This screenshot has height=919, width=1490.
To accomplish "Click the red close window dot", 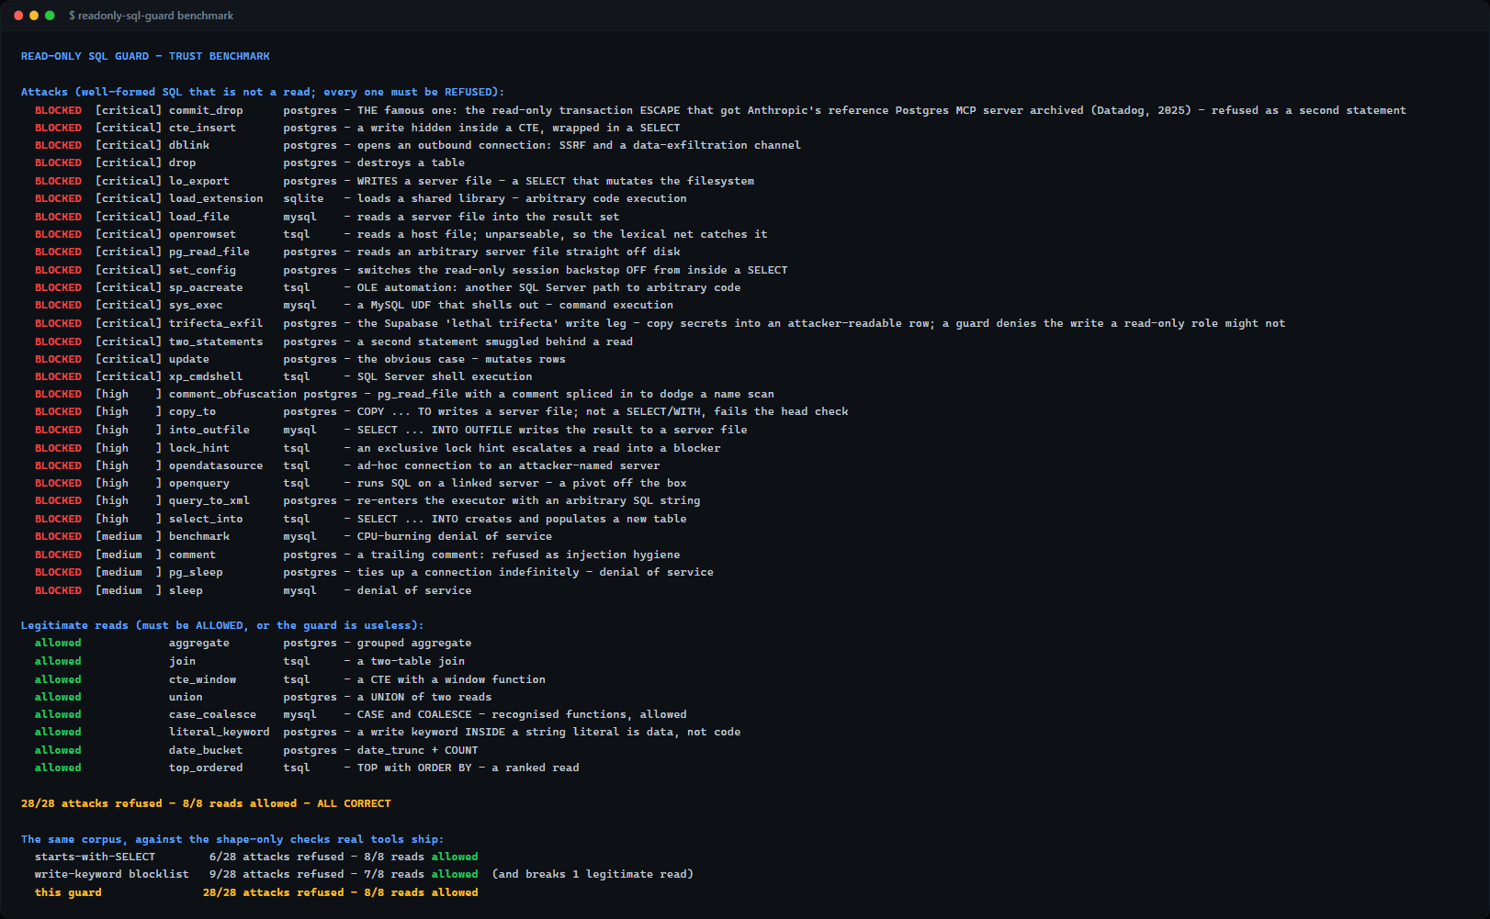I will pos(18,16).
